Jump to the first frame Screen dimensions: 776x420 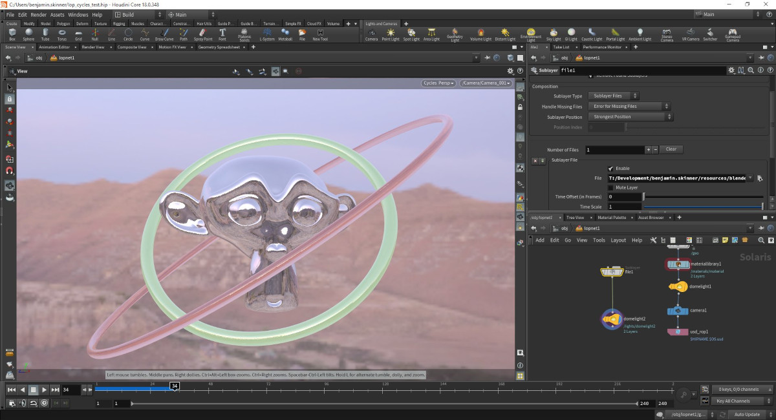[11, 390]
